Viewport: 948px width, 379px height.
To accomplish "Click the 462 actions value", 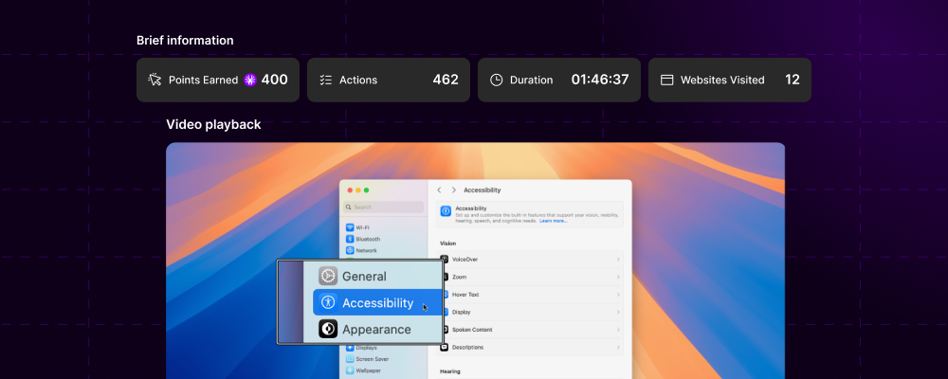I will tap(446, 80).
